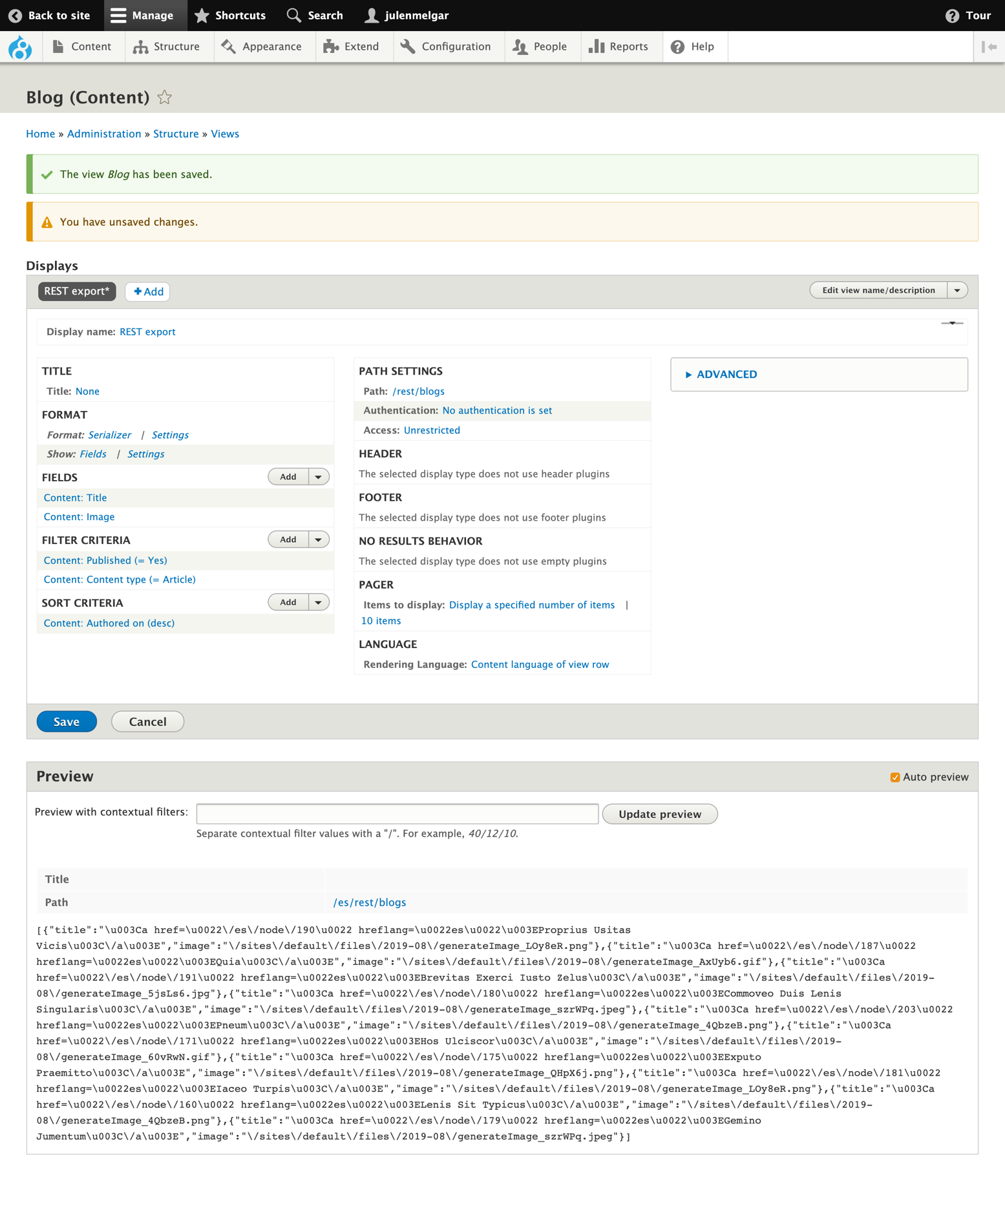Screen dimensions: 1005x1219
Task: Click Update preview button
Action: pos(660,814)
